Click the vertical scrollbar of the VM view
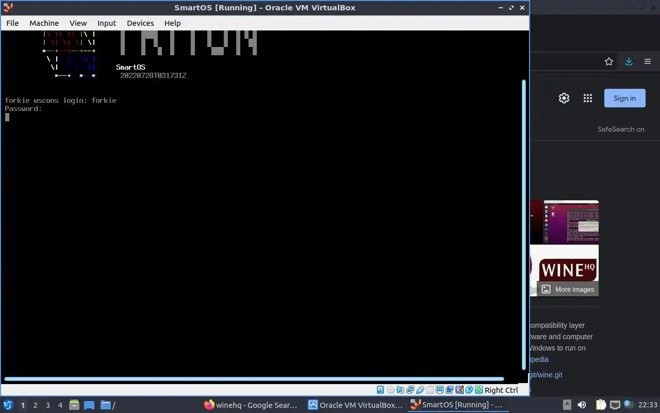Screen dimensions: 660x413 [x=524, y=225]
